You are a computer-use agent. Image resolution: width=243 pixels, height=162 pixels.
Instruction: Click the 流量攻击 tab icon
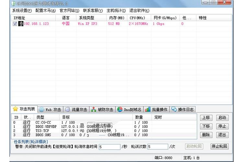(x=67, y=110)
